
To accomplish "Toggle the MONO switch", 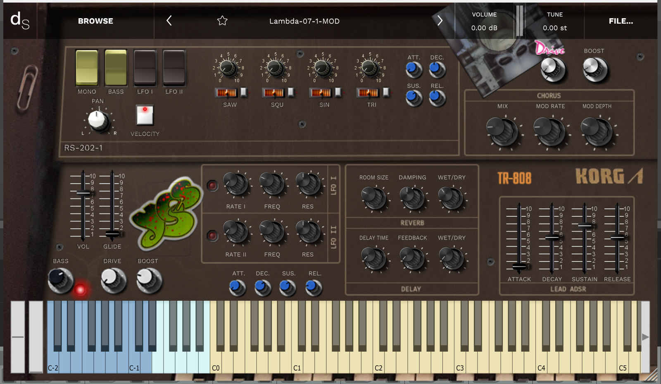I will click(x=87, y=67).
